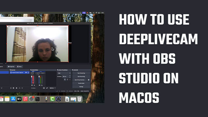This screenshot has height=117, width=208.
Task: Open the dropdown arrow below the preview's left edge
Action: [x=6, y=64]
